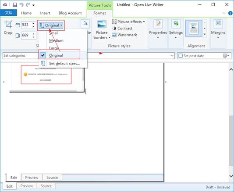Open the 文件 file menu
Image resolution: width=234 pixels, height=192 pixels.
click(8, 13)
